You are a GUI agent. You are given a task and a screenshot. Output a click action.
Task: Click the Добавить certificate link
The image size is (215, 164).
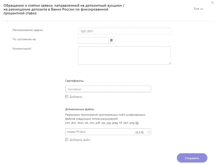pyautogui.click(x=76, y=97)
